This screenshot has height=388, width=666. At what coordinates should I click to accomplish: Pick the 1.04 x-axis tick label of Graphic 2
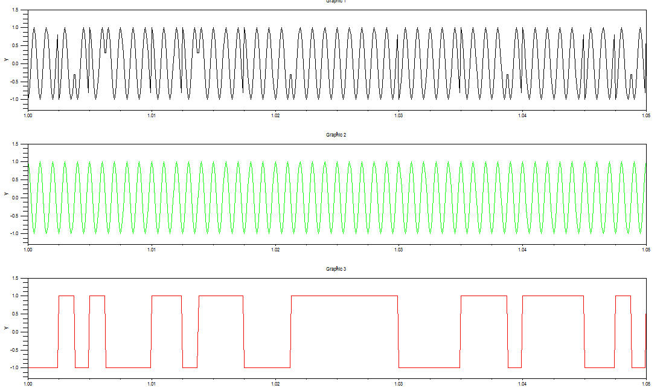point(522,250)
